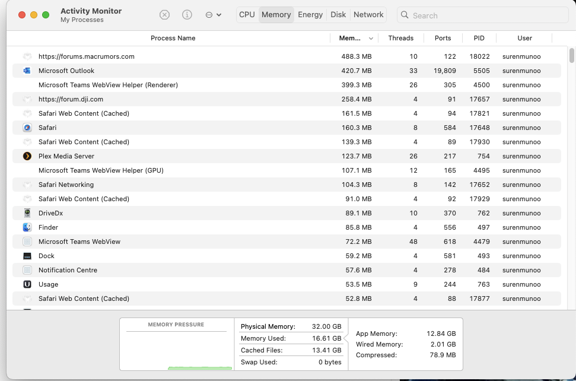
Task: Click the Safari compass icon
Action: click(27, 128)
